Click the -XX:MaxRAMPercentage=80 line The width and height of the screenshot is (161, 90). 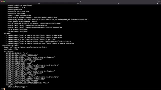click(17, 31)
